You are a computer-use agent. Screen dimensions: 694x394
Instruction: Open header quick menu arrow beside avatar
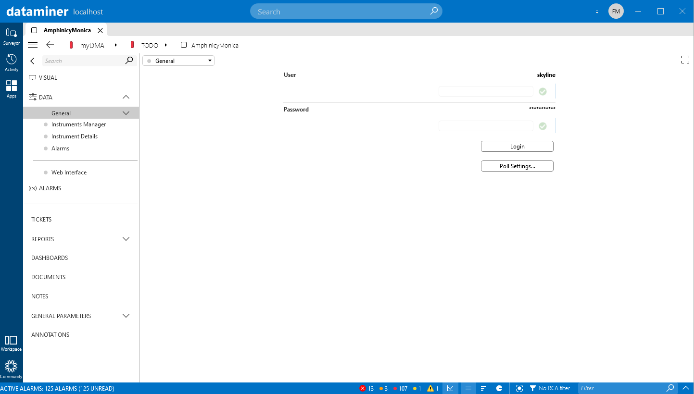pyautogui.click(x=597, y=12)
